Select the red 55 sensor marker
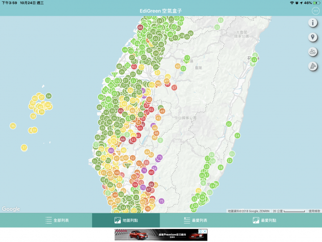The height and width of the screenshot is (242, 322). coord(146,163)
